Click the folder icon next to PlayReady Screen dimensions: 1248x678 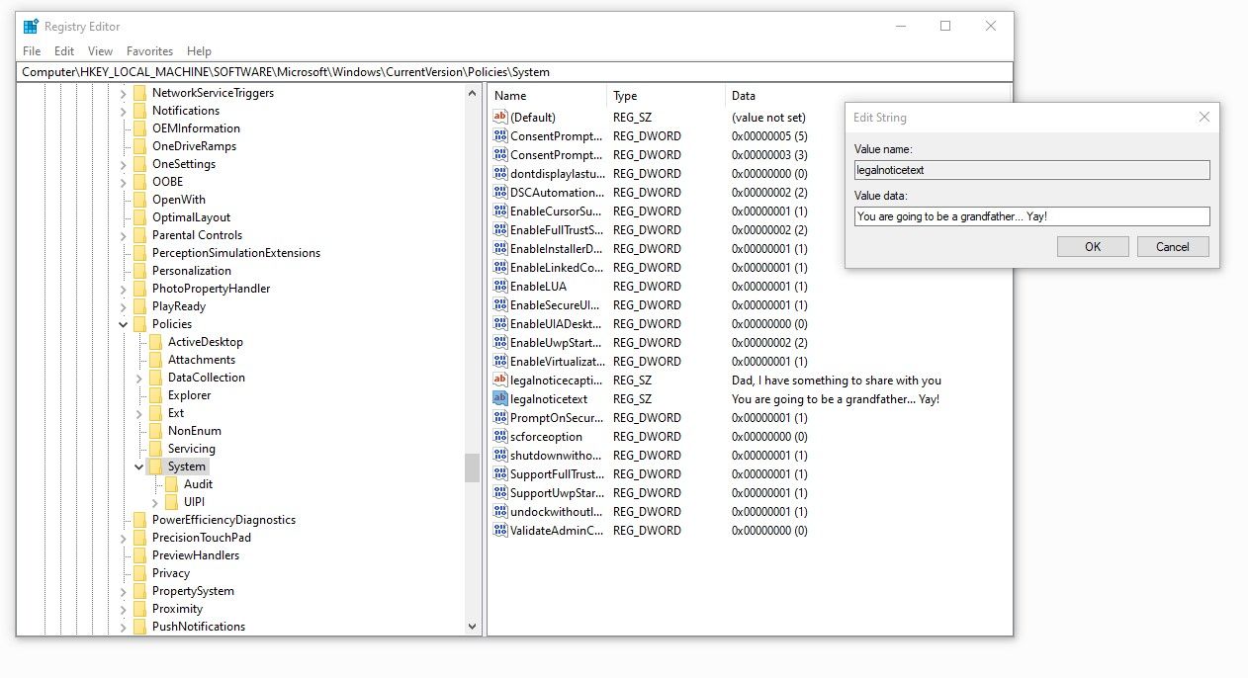point(139,306)
